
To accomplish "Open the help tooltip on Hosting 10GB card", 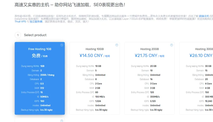I will pyautogui.click(x=117, y=45).
